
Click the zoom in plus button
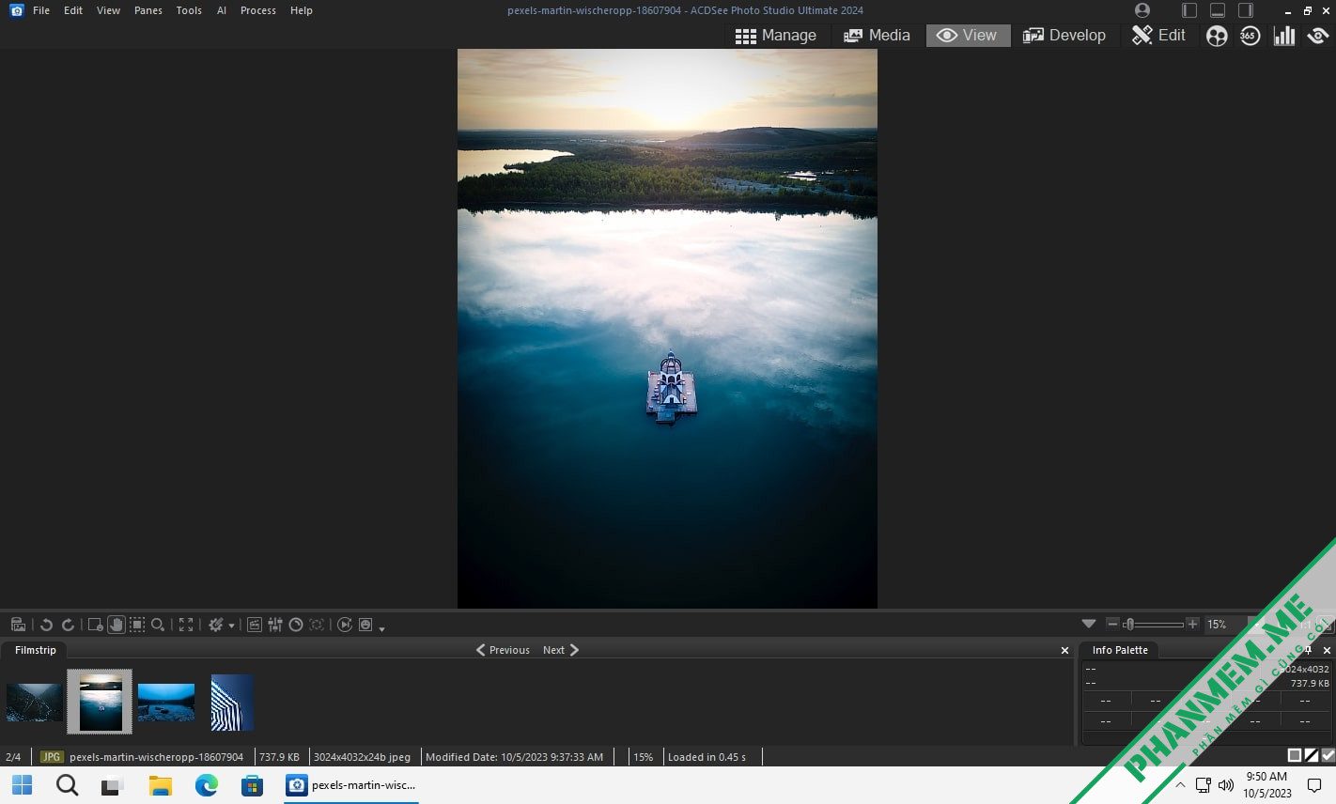(1192, 624)
